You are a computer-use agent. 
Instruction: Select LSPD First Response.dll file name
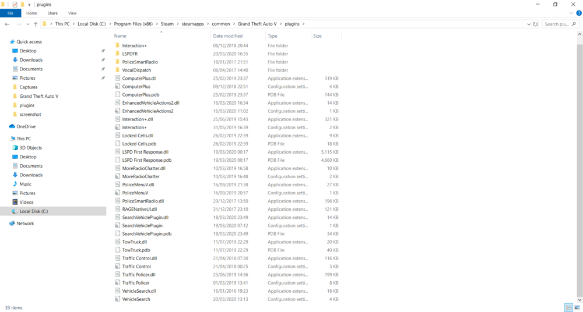[x=145, y=152]
